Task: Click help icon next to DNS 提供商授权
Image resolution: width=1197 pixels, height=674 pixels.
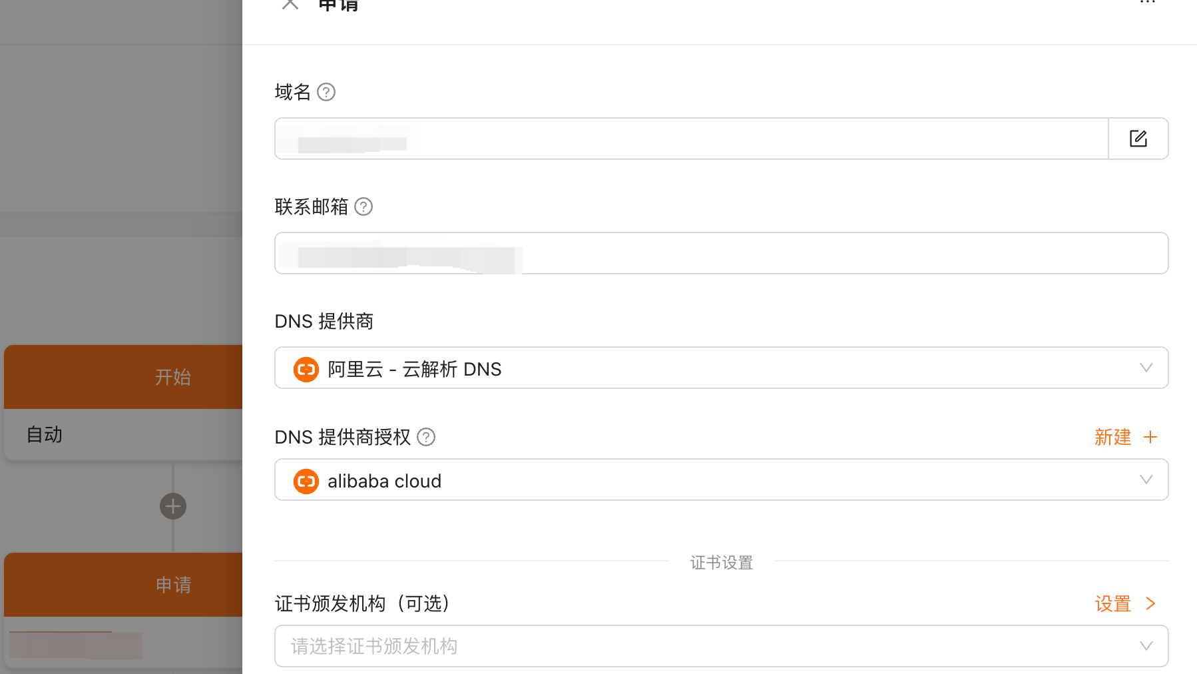Action: click(x=426, y=437)
